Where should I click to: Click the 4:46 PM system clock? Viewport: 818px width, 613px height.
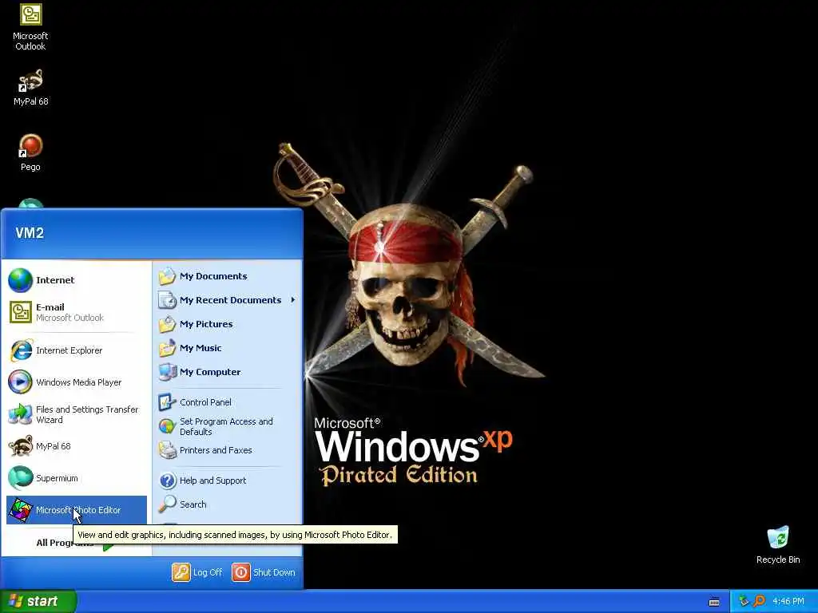(x=788, y=602)
